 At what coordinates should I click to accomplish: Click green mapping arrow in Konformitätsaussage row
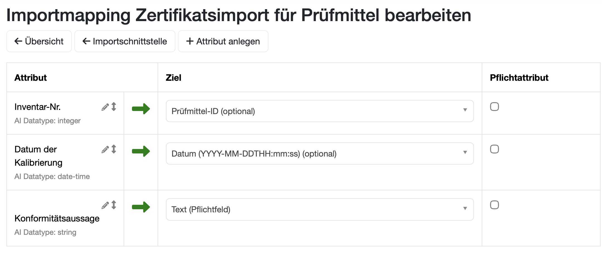pyautogui.click(x=141, y=207)
